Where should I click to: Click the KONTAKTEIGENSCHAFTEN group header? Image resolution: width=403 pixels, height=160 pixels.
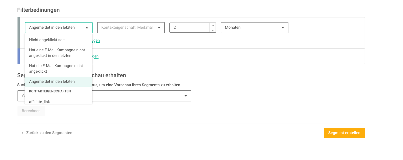(x=50, y=91)
